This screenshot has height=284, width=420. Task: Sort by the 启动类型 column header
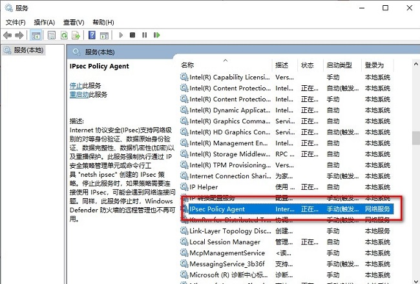coord(342,65)
